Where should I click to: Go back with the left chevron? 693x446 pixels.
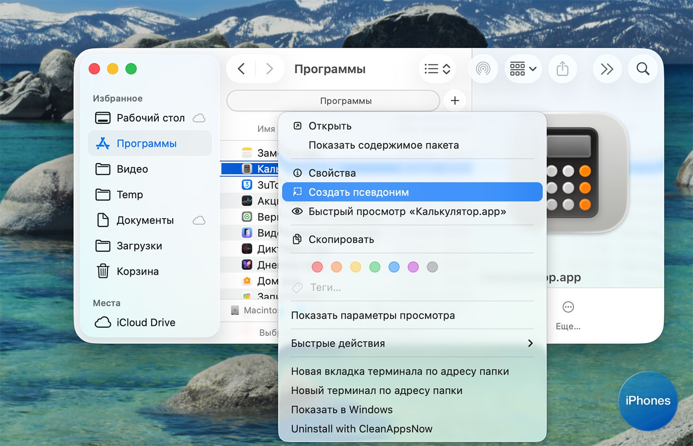[x=241, y=69]
